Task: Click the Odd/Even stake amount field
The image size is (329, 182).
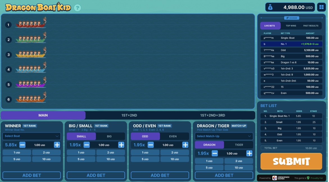Action: pos(168,145)
